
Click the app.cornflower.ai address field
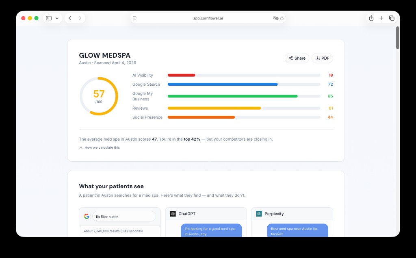[208, 18]
